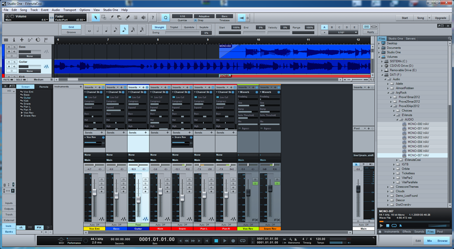Screen dimensions: 454x249
Task: Mute the Bass track
Action: point(9,47)
